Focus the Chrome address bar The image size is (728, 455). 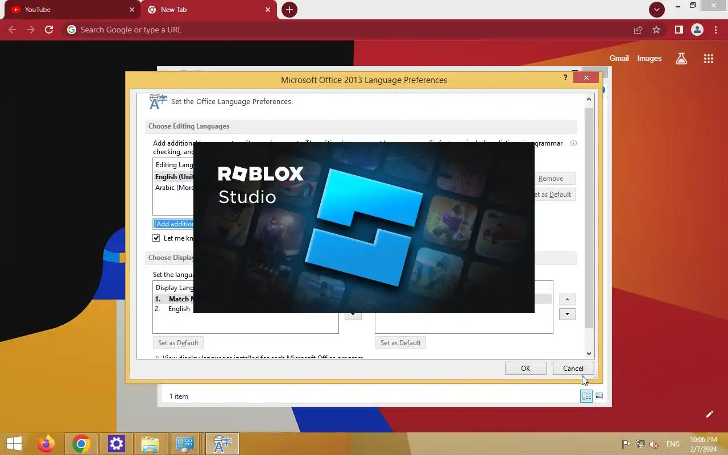[x=347, y=30]
